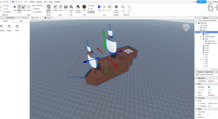Collapse the Appearance properties section
This screenshot has width=218, height=119.
197,78
